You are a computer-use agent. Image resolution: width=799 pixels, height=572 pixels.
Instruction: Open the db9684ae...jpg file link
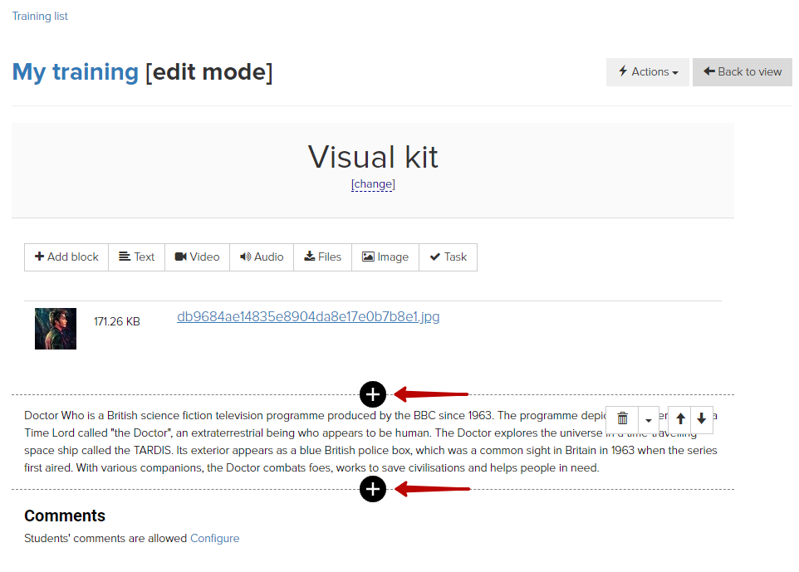[x=308, y=317]
